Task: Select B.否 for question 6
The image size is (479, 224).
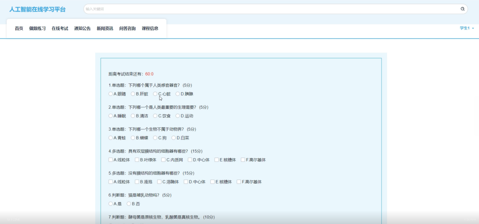Action: point(129,204)
